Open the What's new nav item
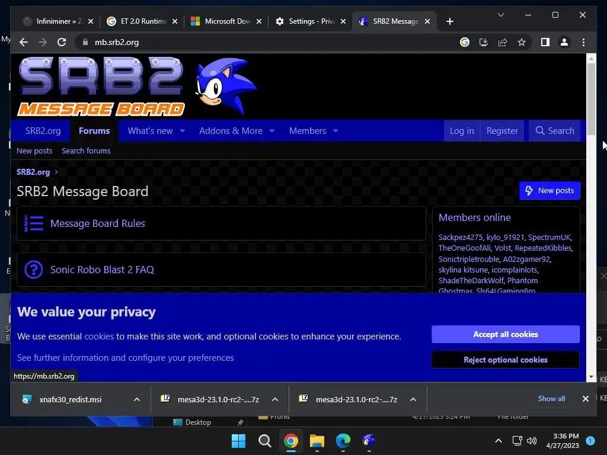Image resolution: width=607 pixels, height=455 pixels. [150, 131]
